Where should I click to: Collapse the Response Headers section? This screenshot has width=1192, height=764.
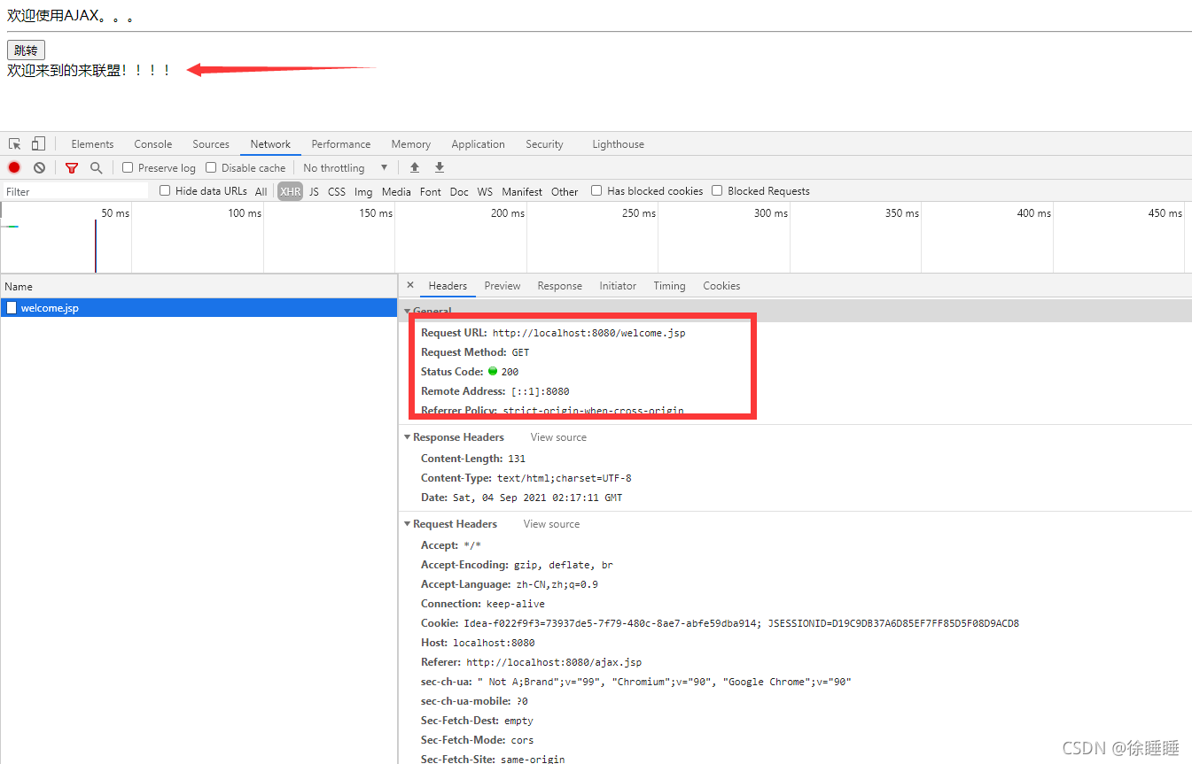(x=408, y=437)
